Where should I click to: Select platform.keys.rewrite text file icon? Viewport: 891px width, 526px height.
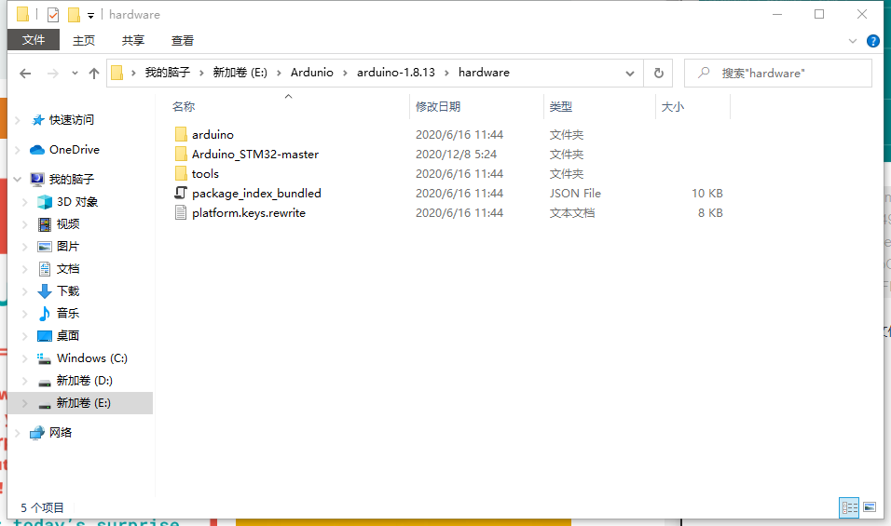pos(181,213)
